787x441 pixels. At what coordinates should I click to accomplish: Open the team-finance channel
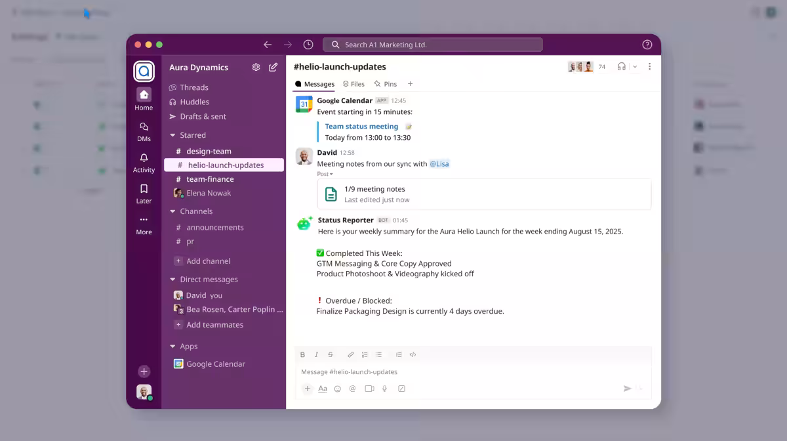[x=210, y=179]
